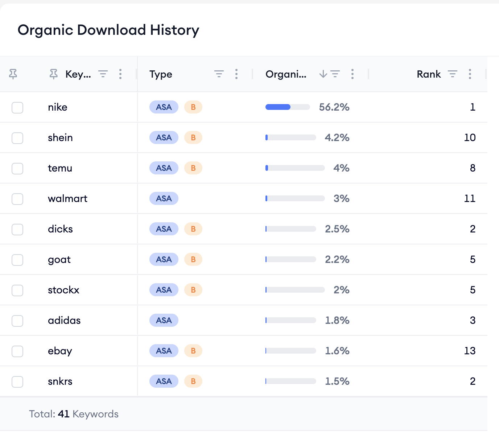499x433 pixels.
Task: Select the walmart row checkbox
Action: point(17,199)
